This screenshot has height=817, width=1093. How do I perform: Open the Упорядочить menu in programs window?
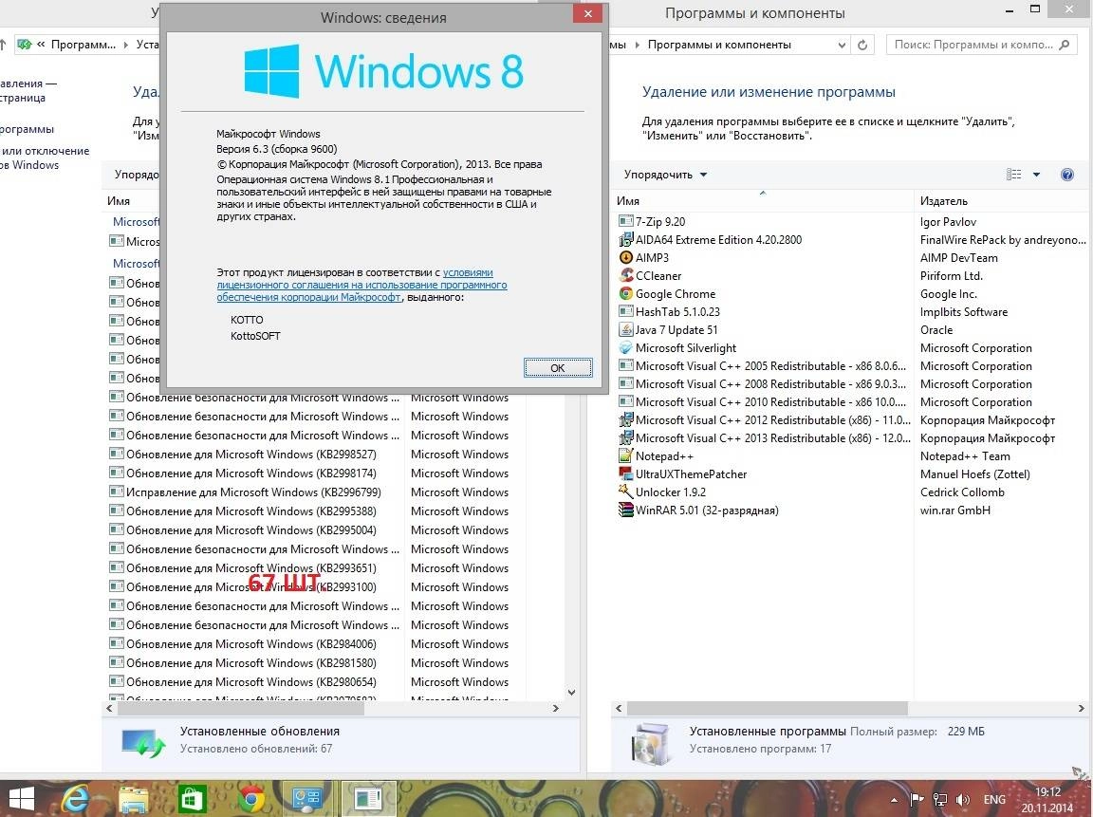pos(666,175)
